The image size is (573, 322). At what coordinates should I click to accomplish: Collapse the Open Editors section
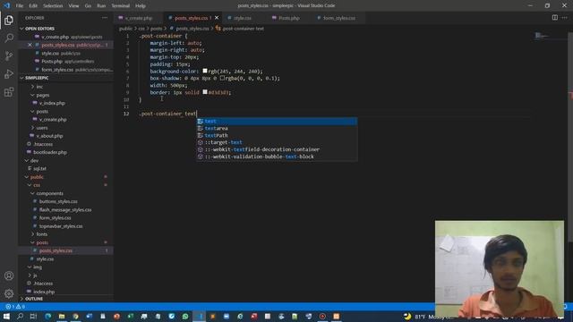click(39, 29)
